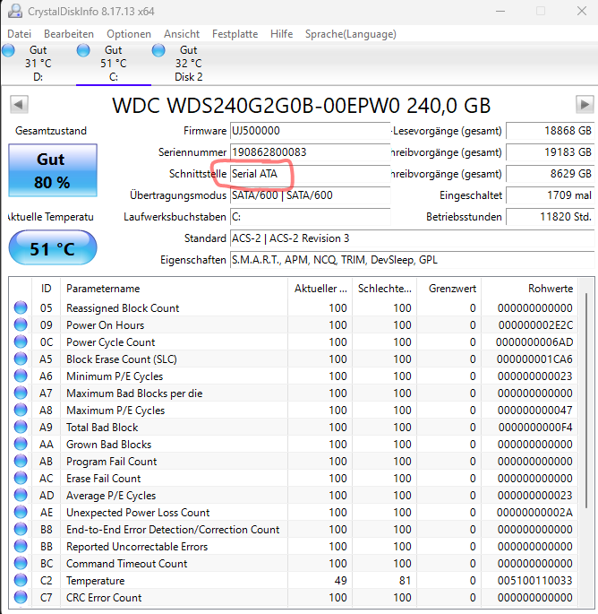Open the Hilfe menu
Image resolution: width=598 pixels, height=614 pixels.
pos(282,34)
